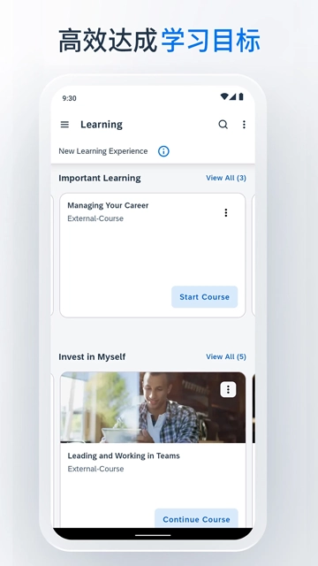Screen dimensions: 318x566
Task: Open the hamburger navigation menu
Action: click(64, 125)
